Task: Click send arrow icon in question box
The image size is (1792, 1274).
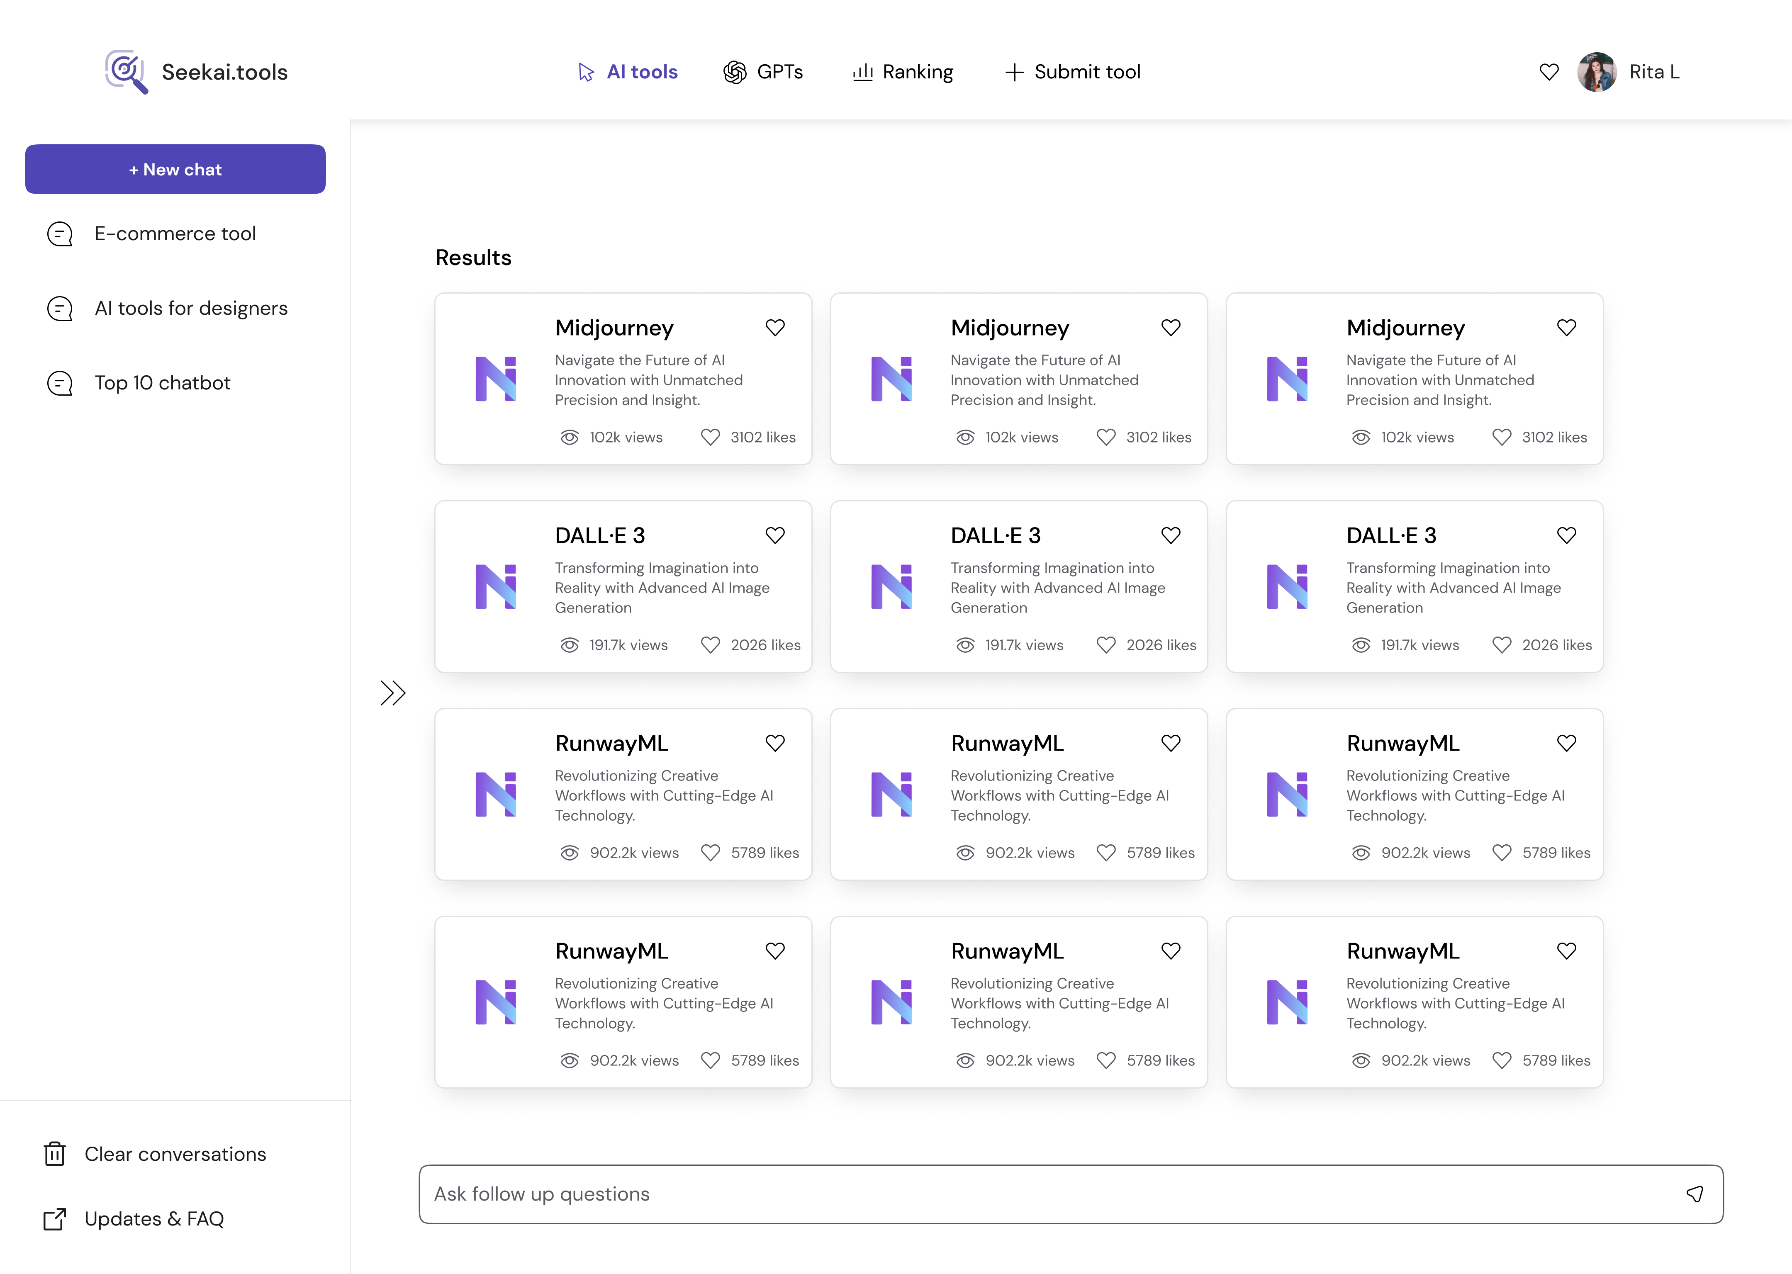Action: [1695, 1194]
